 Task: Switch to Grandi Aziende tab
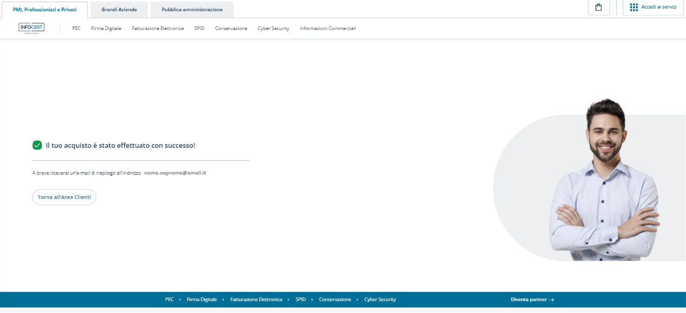coord(120,10)
